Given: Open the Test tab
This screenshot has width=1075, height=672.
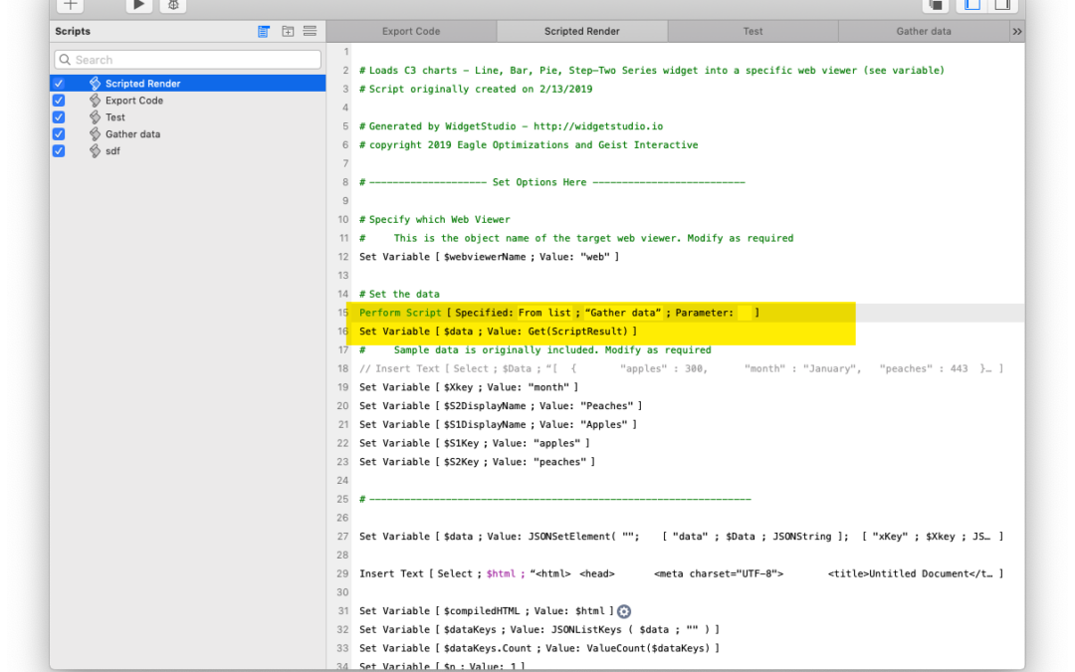Looking at the screenshot, I should pyautogui.click(x=752, y=32).
